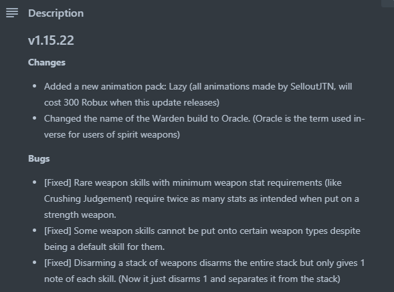Click the 'Rare weapon skills with minimum' line
Viewport: 394px width, 292px height.
193,183
